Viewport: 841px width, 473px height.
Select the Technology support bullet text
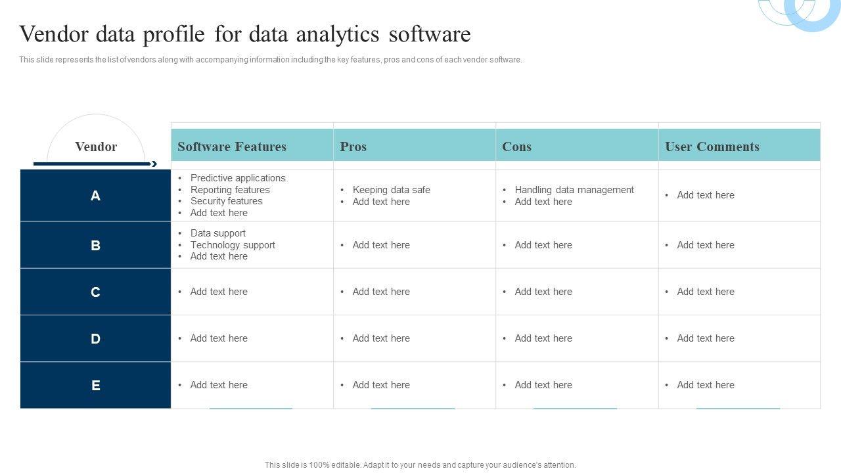(233, 245)
